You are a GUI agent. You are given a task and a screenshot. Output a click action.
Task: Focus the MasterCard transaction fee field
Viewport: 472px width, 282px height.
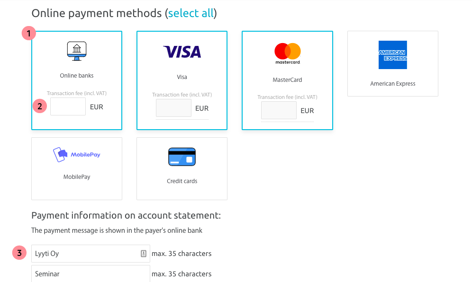[279, 110]
